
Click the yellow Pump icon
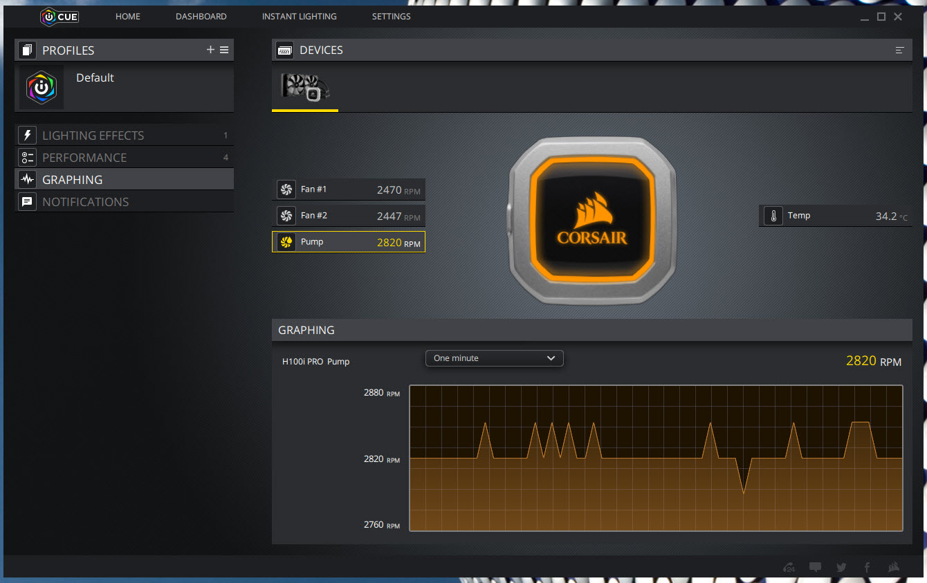pos(286,242)
